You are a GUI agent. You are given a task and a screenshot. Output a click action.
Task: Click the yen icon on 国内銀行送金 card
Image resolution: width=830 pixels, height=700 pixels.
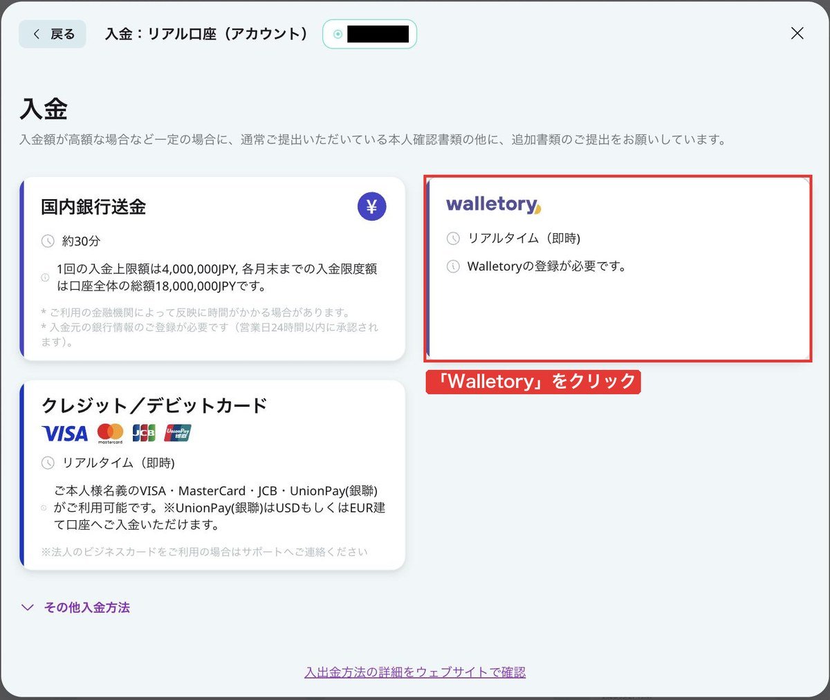[x=371, y=206]
